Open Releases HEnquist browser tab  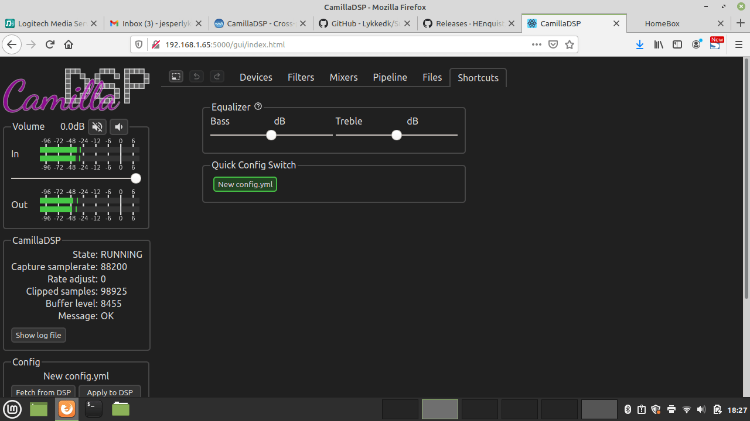coord(469,23)
